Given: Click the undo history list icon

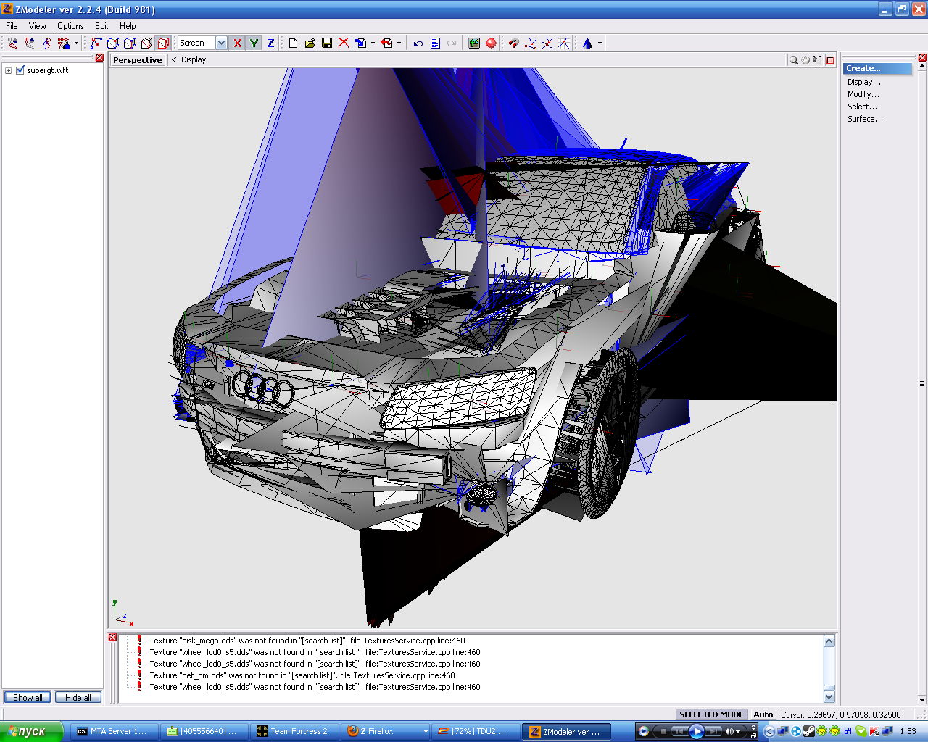Looking at the screenshot, I should (435, 43).
